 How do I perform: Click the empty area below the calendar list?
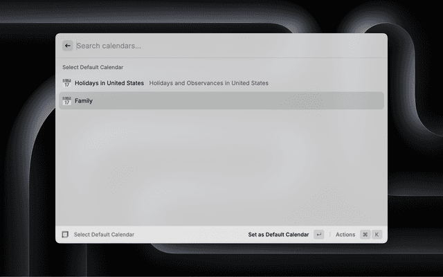[x=221, y=167]
